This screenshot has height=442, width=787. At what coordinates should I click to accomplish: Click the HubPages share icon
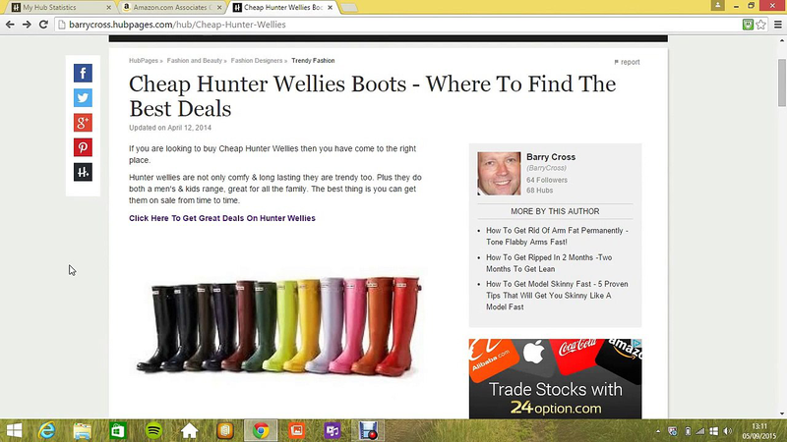pyautogui.click(x=83, y=173)
